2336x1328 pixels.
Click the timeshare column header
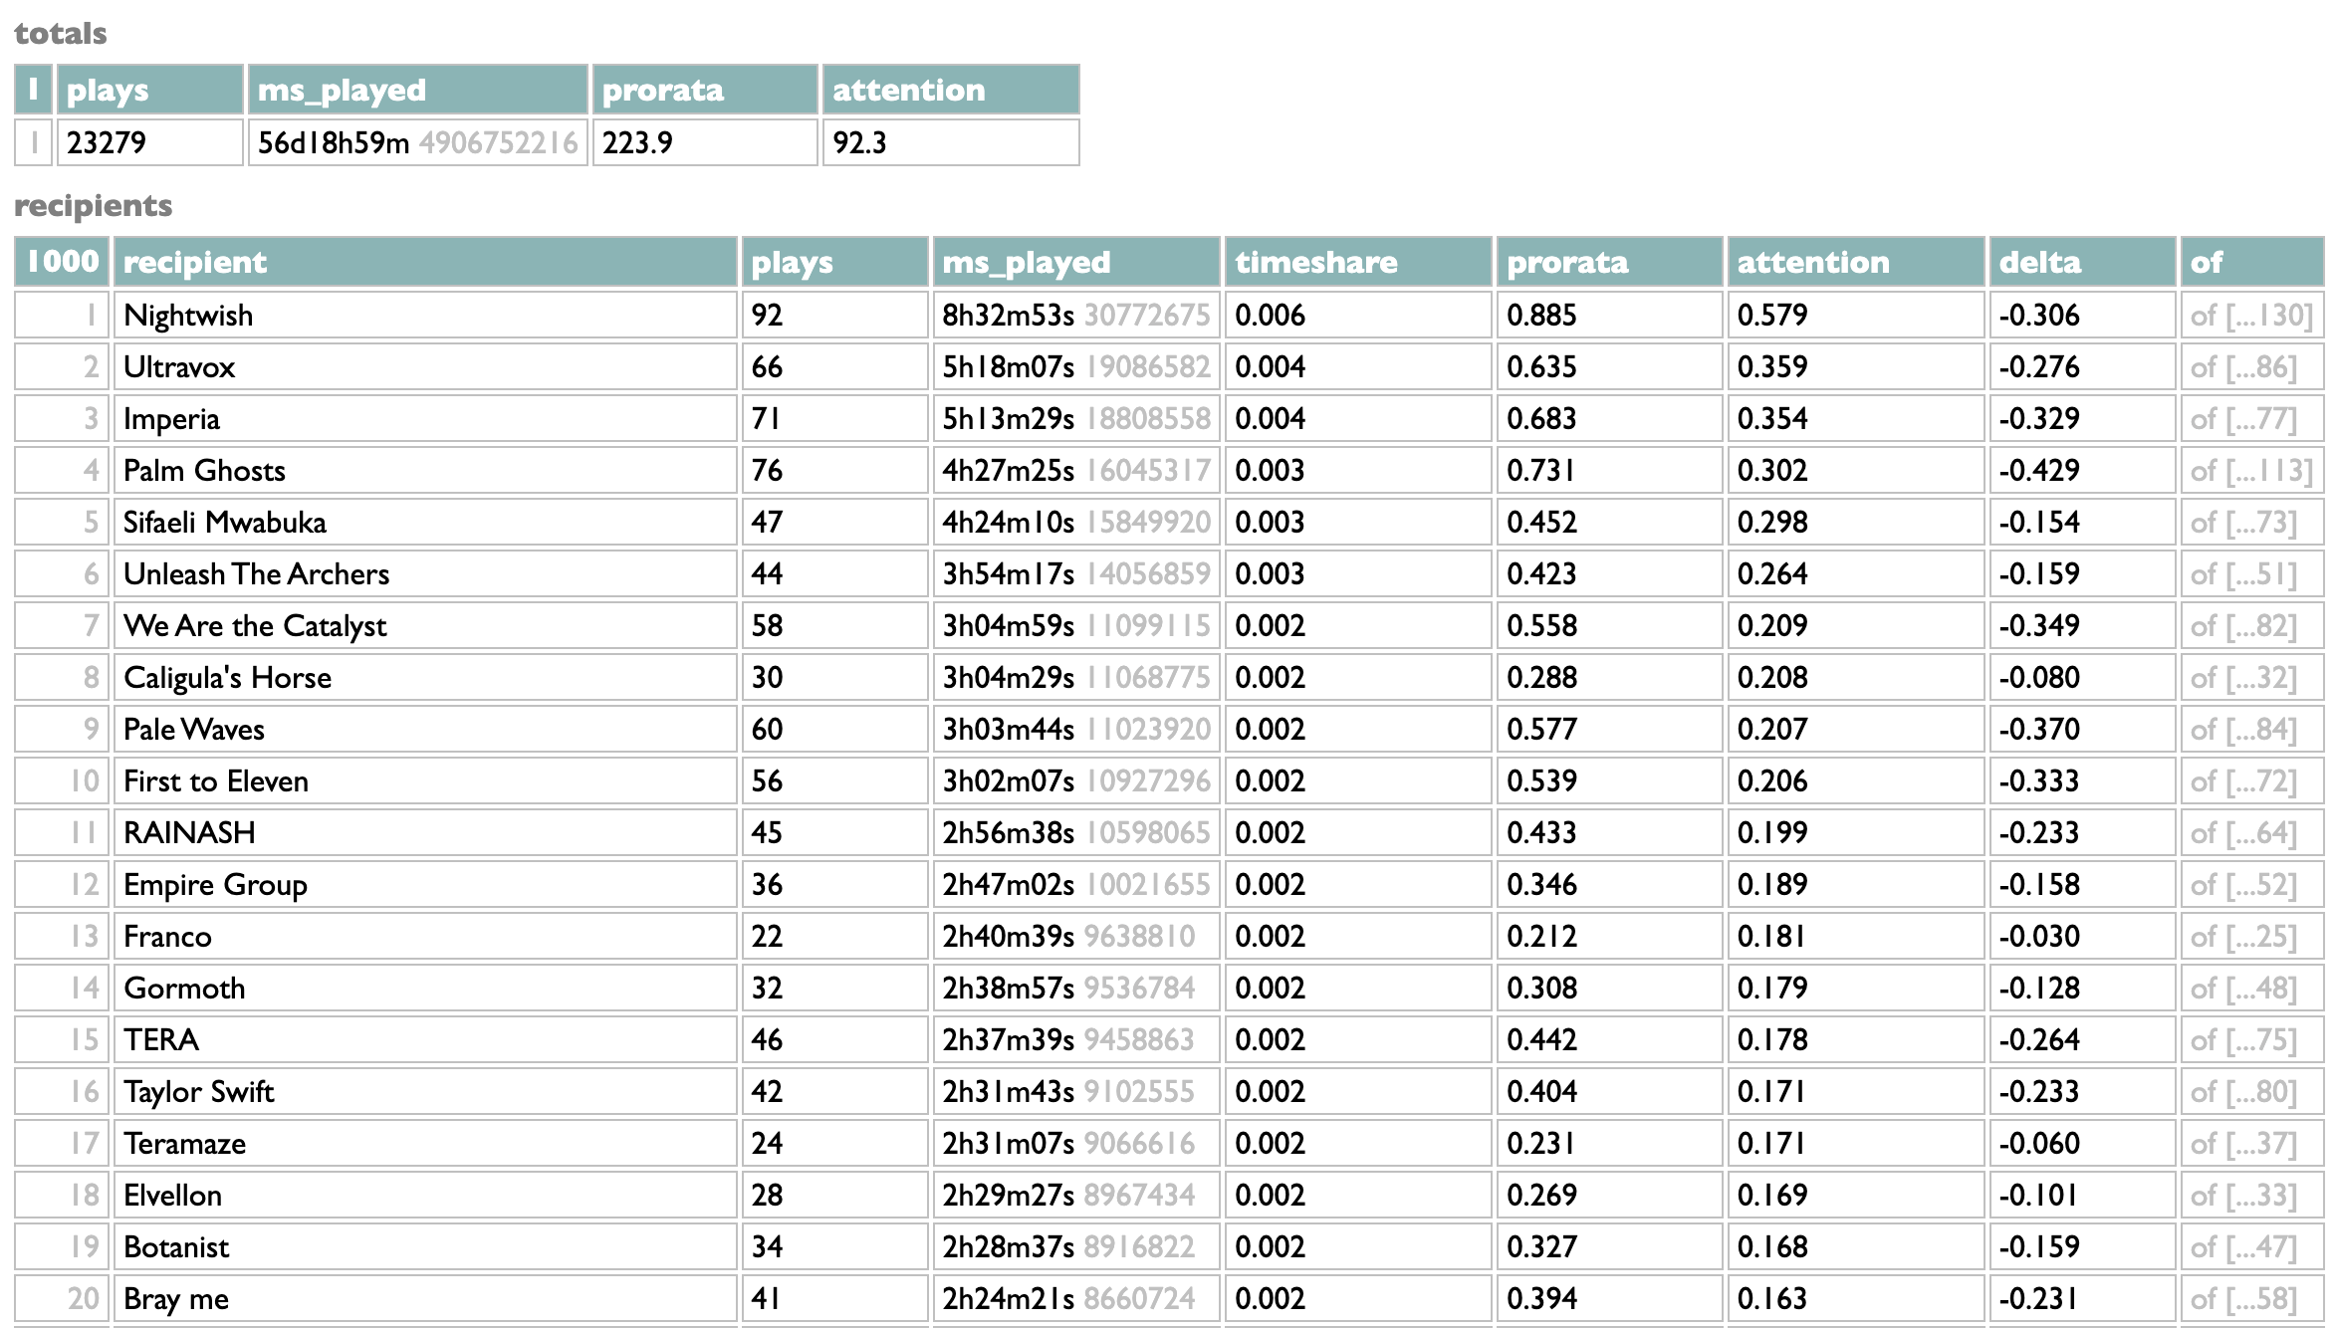(x=1358, y=263)
